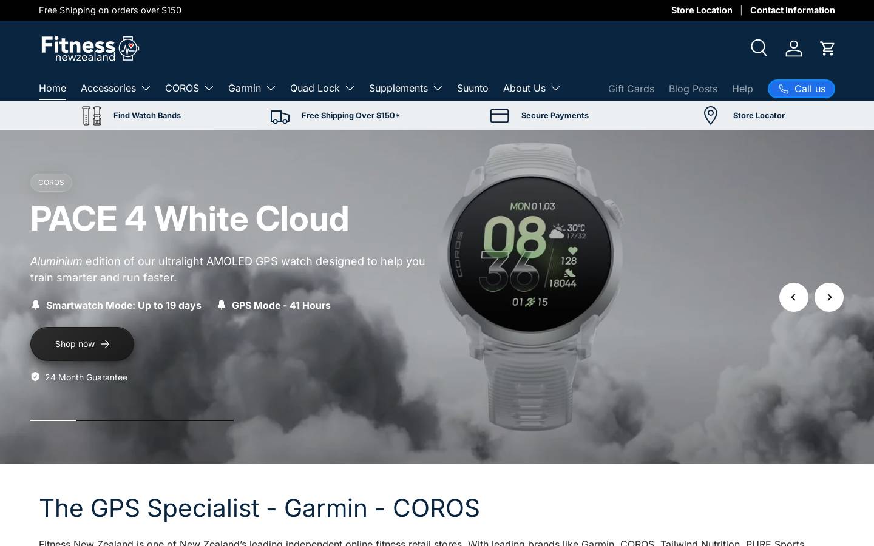
Task: Expand the Accessories menu chevron
Action: tap(146, 89)
